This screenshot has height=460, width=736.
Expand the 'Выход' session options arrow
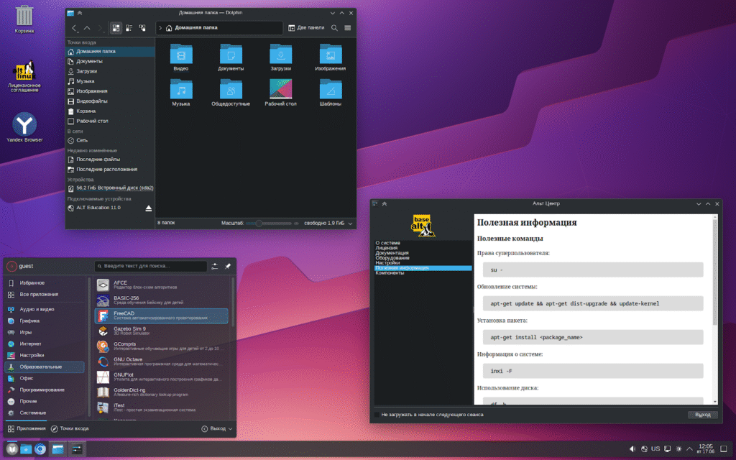click(230, 428)
